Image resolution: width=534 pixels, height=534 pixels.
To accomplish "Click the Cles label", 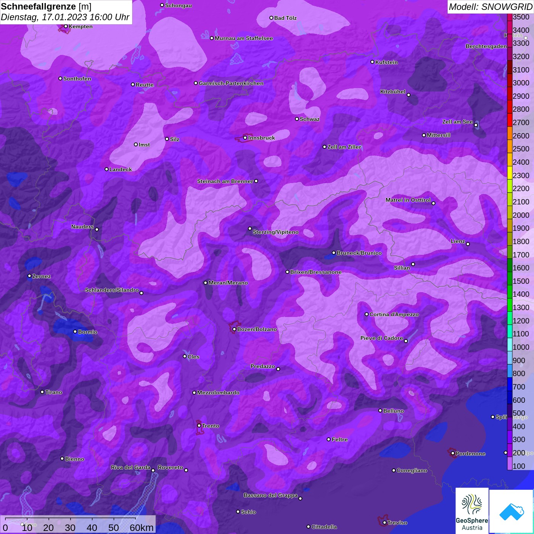I will pos(193,357).
